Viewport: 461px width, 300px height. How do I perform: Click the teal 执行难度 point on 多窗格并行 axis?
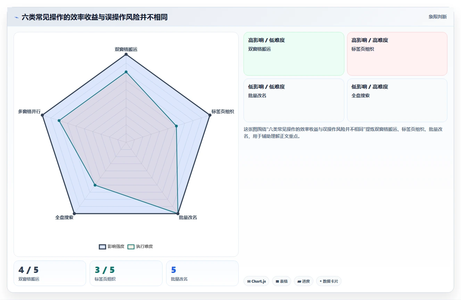[x=59, y=121]
